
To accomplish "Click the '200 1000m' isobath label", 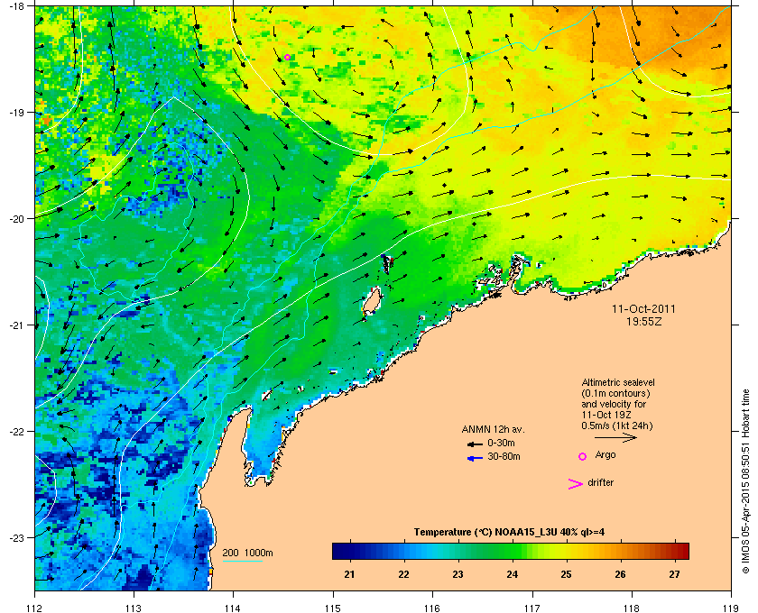I will click(247, 554).
